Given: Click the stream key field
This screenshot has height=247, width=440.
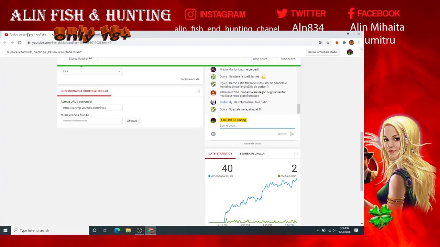Looking at the screenshot, I should coord(91,121).
